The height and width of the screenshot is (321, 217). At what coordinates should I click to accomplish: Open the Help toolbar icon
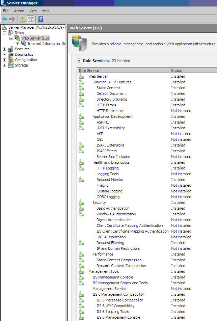click(41, 19)
